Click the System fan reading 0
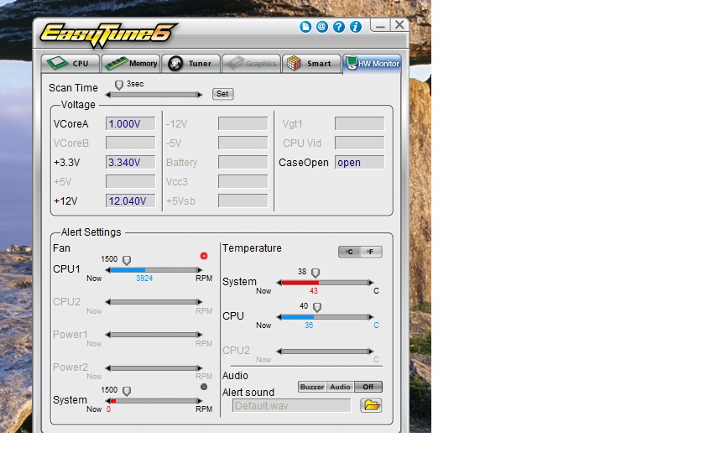Viewport: 725px width, 453px height. [x=108, y=409]
